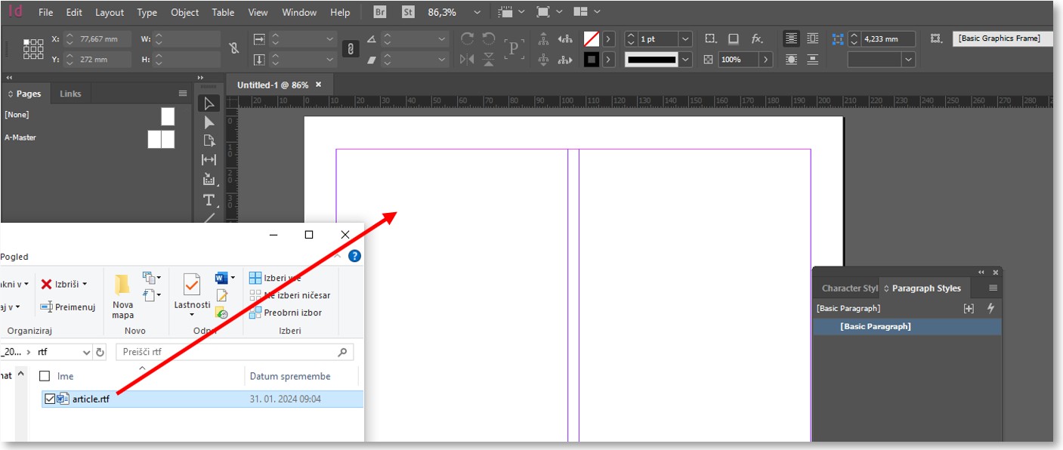Switch to the Links panel tab
Image resolution: width=1063 pixels, height=450 pixels.
(70, 94)
